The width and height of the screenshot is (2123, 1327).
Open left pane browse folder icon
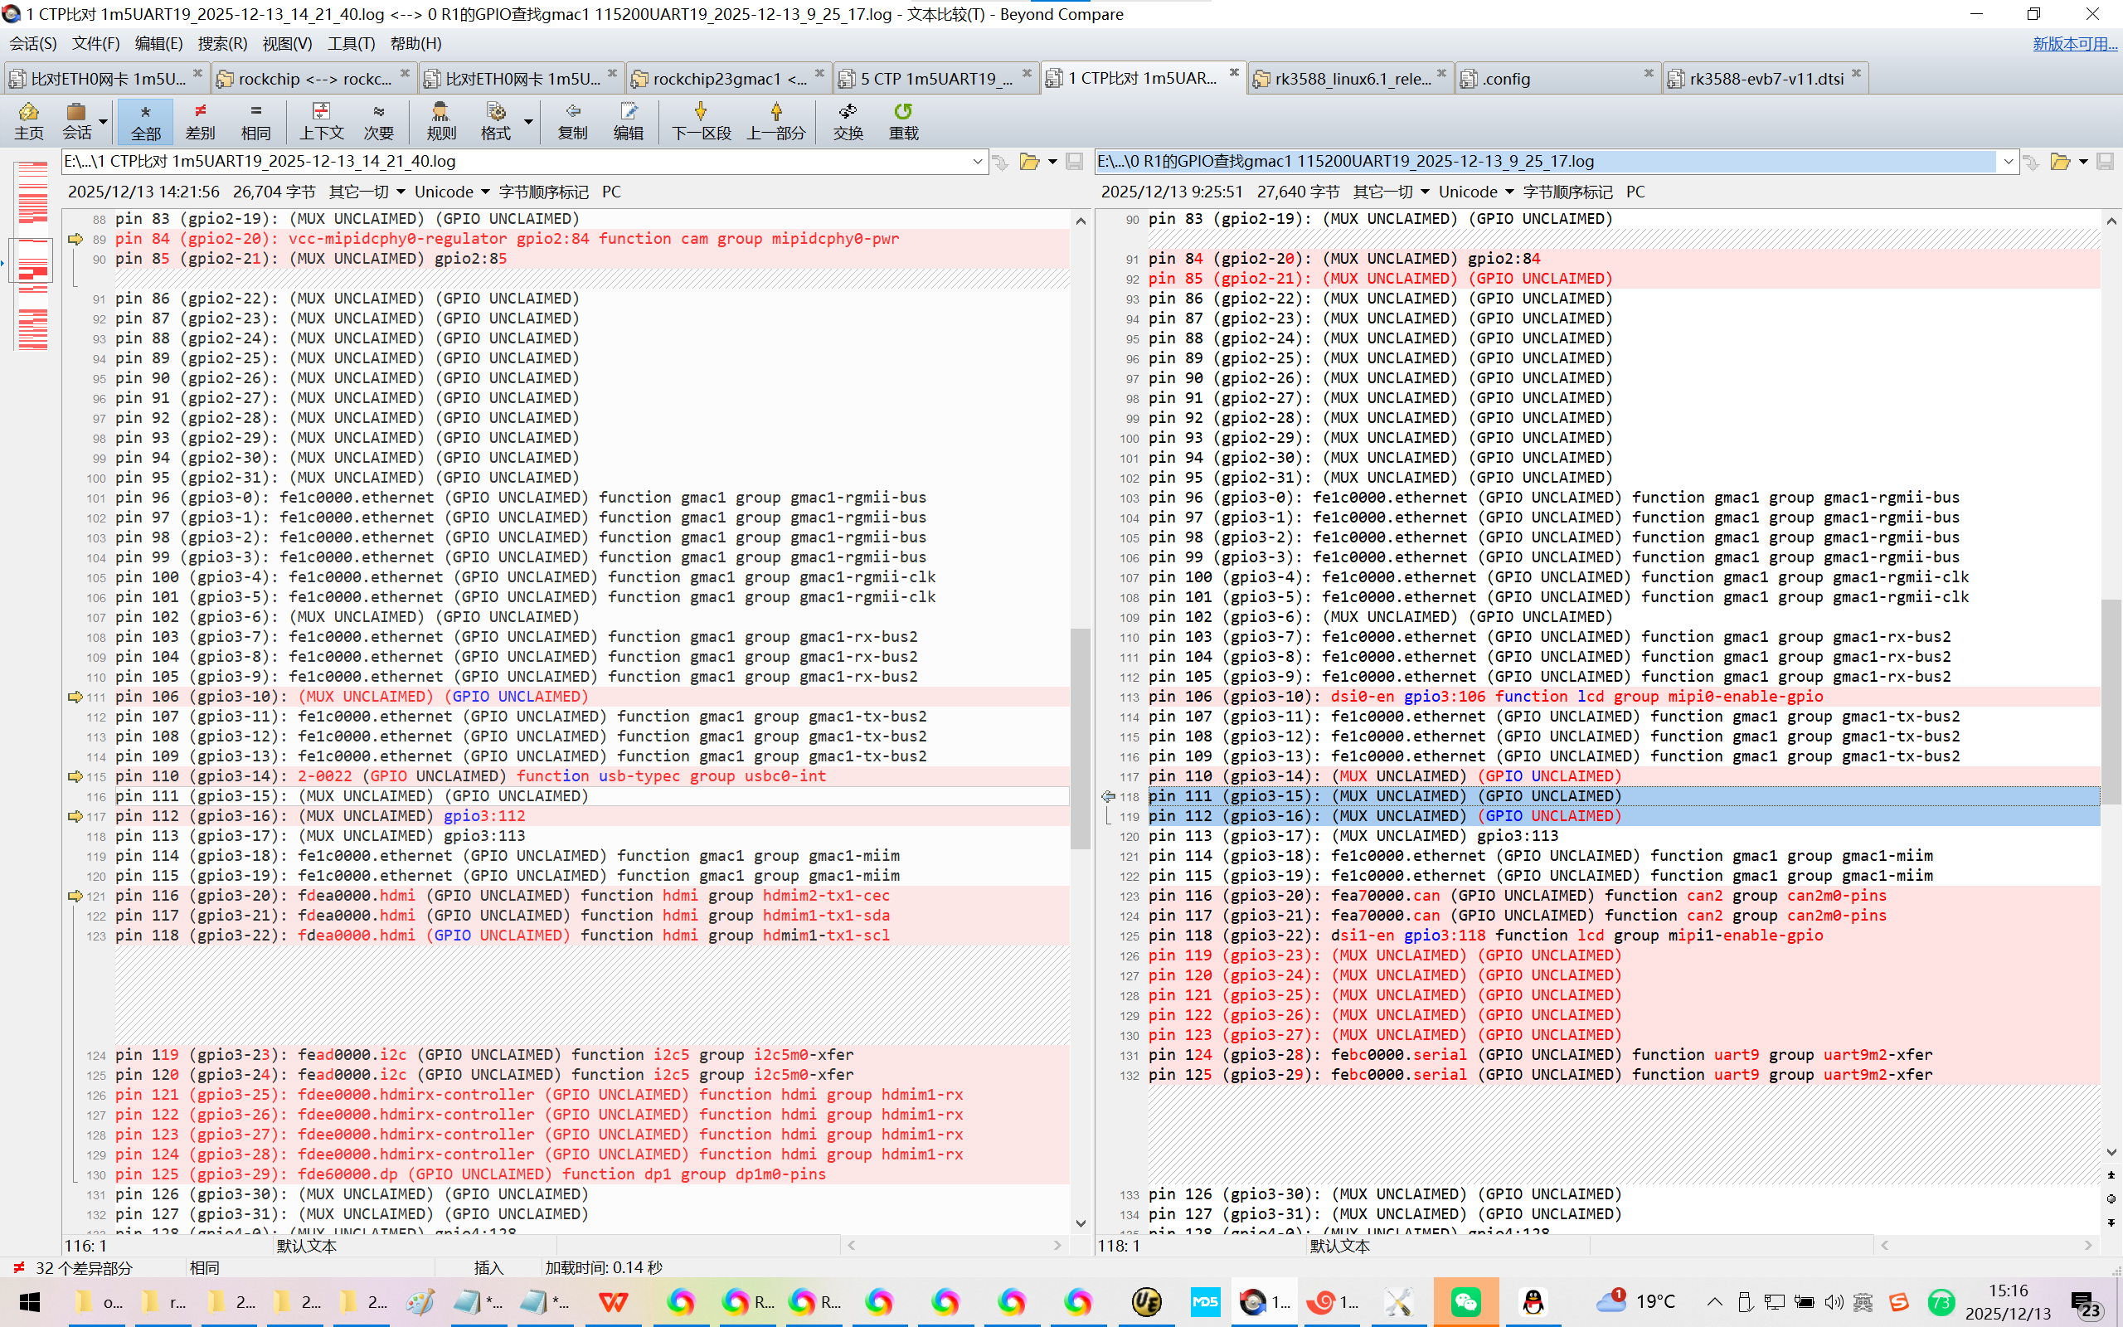(1029, 162)
